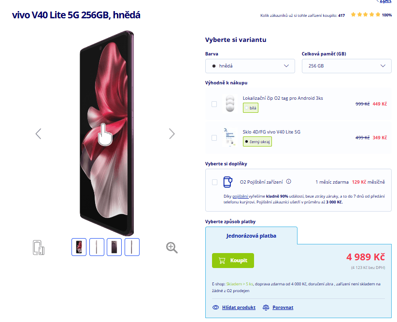Click the eye icon beside Hlídat produkt
The image size is (397, 322).
pyautogui.click(x=216, y=307)
